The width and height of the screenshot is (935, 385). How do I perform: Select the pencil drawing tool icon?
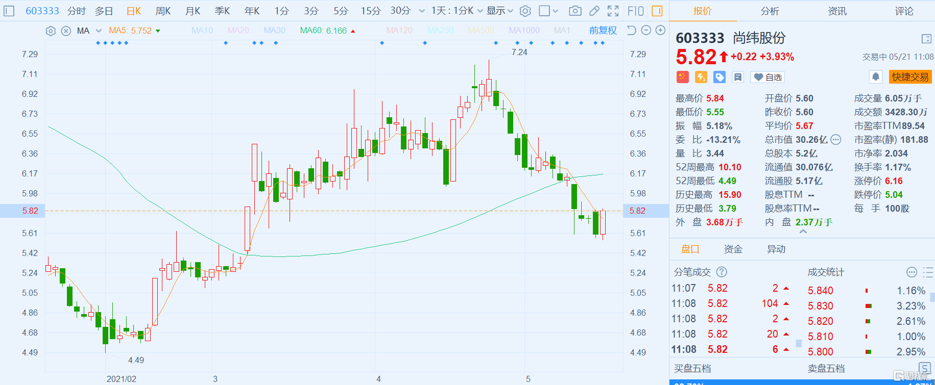click(x=594, y=11)
